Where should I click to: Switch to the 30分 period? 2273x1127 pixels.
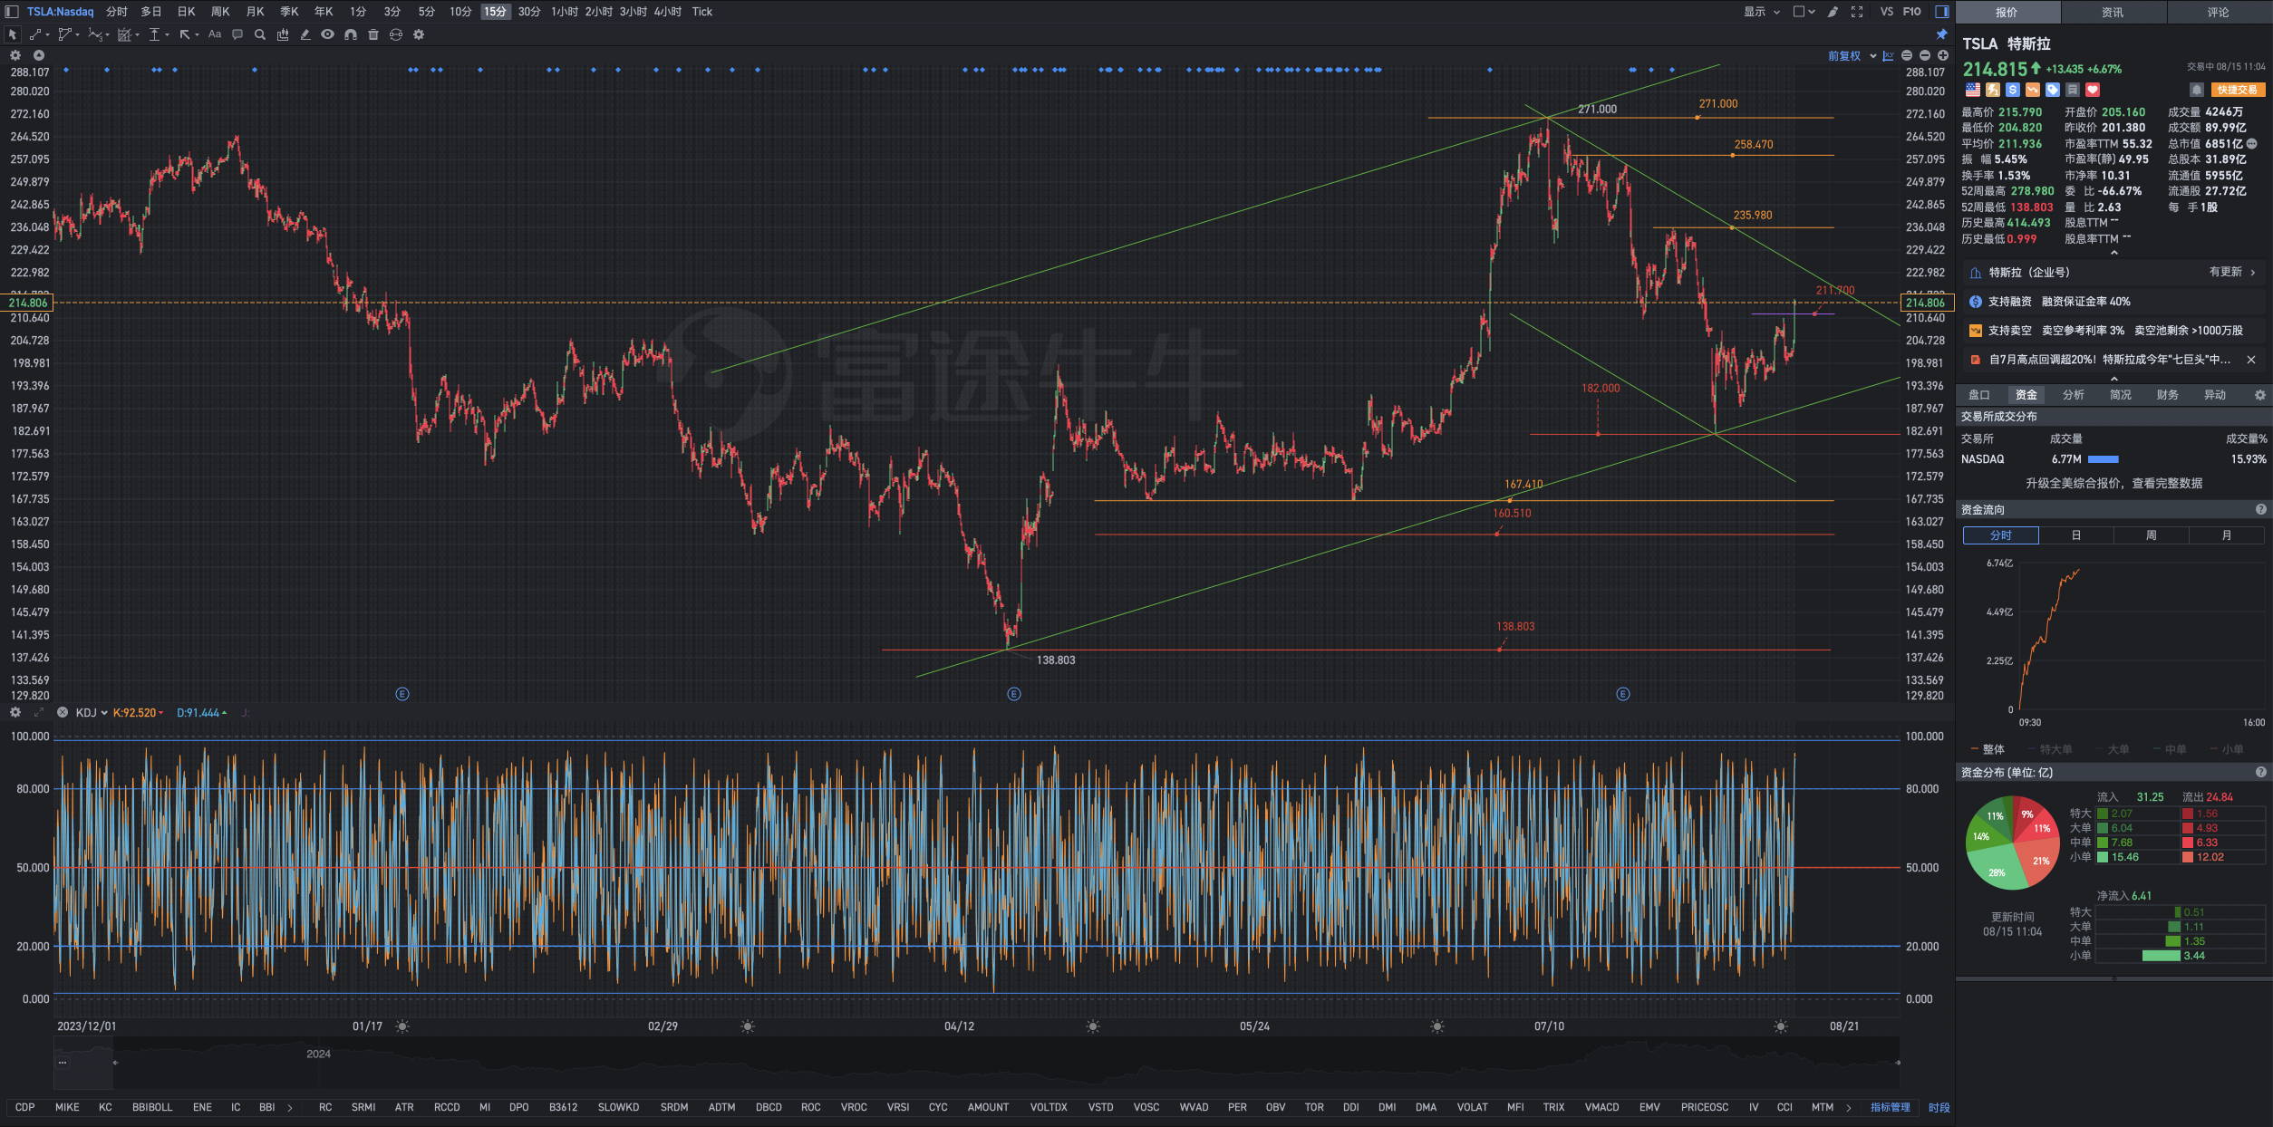pyautogui.click(x=529, y=12)
